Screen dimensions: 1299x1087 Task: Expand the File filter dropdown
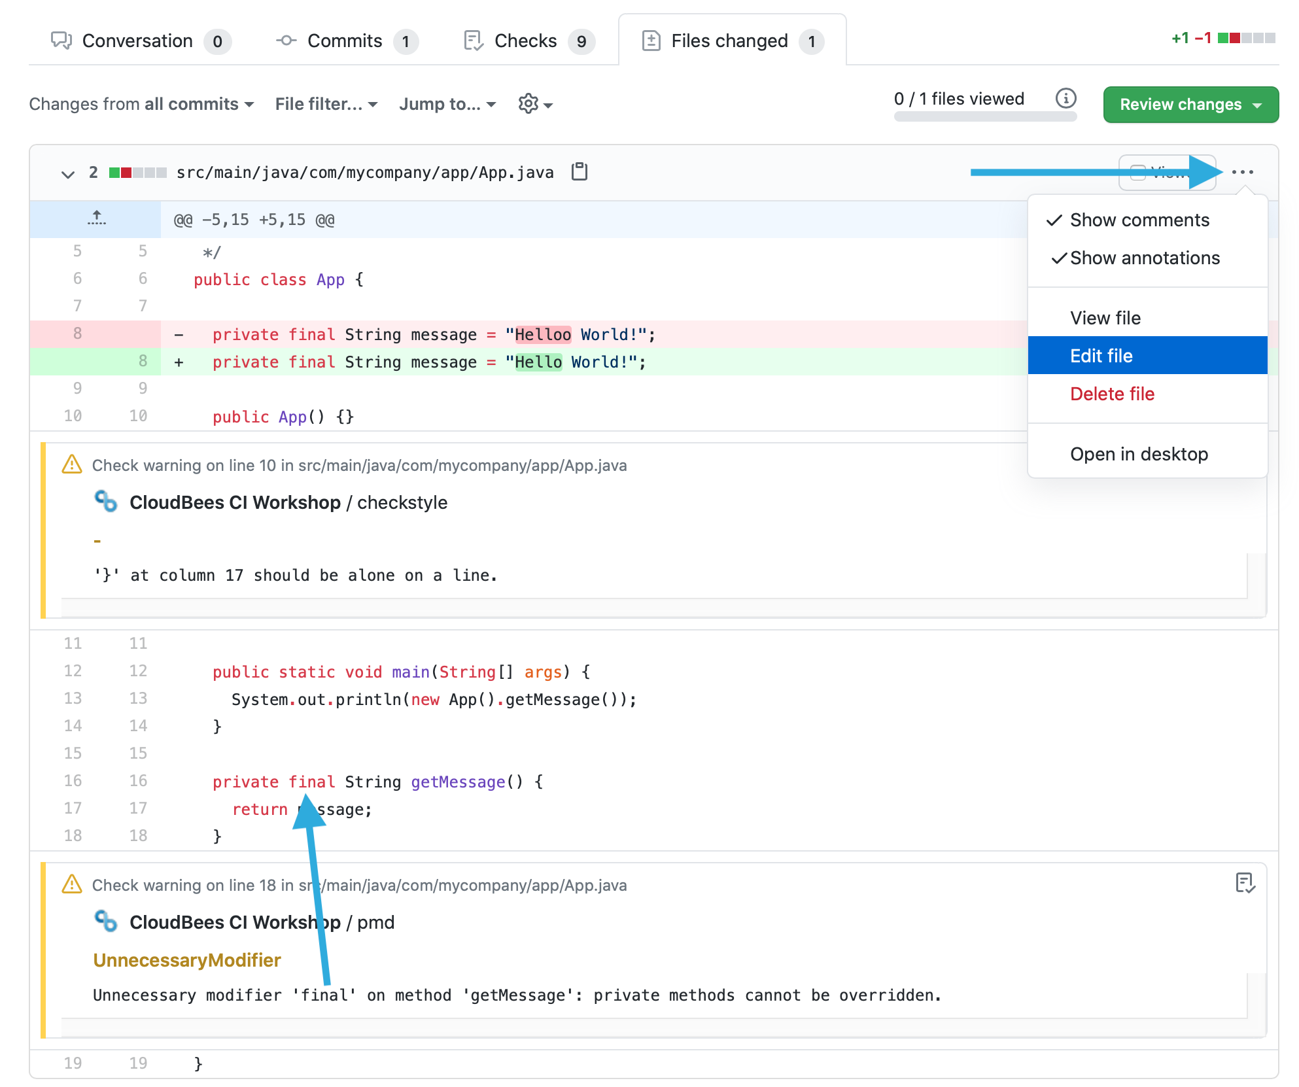coord(326,104)
